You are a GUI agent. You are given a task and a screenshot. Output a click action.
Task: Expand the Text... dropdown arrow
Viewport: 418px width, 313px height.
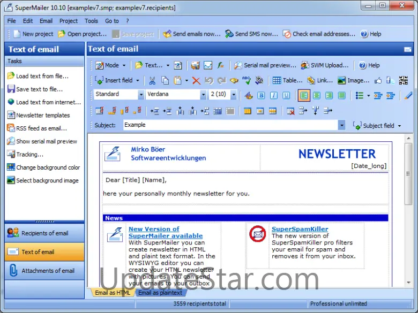click(x=168, y=65)
